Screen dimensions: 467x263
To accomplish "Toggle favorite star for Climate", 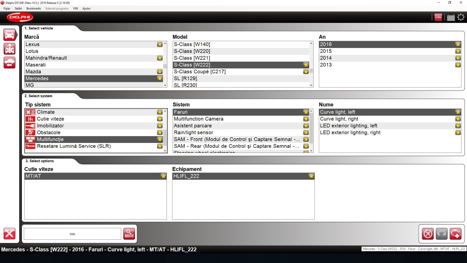I will click(160, 112).
